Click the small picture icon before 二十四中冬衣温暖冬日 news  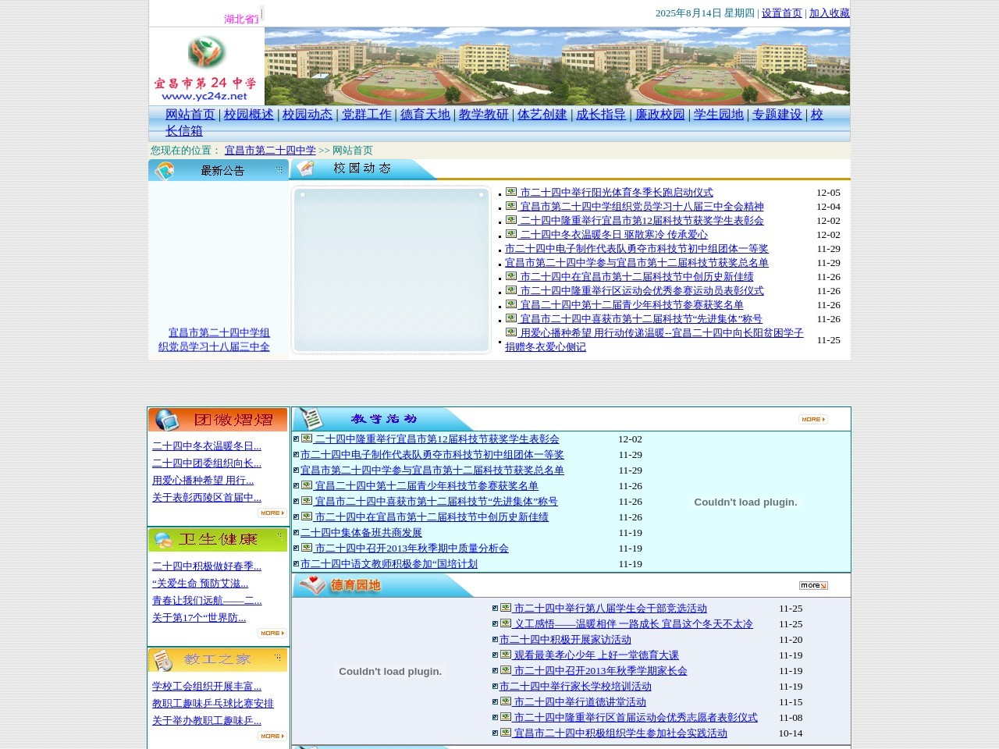point(510,234)
